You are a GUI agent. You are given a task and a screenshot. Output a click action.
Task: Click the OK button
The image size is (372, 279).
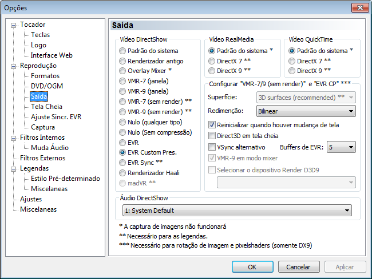[x=252, y=267]
